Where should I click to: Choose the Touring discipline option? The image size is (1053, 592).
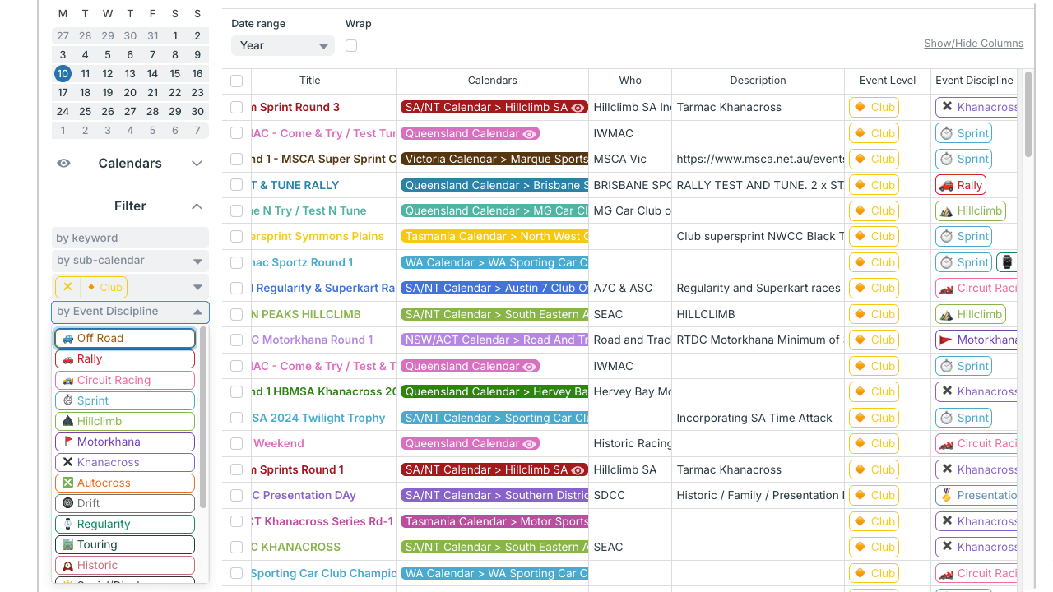tap(125, 544)
